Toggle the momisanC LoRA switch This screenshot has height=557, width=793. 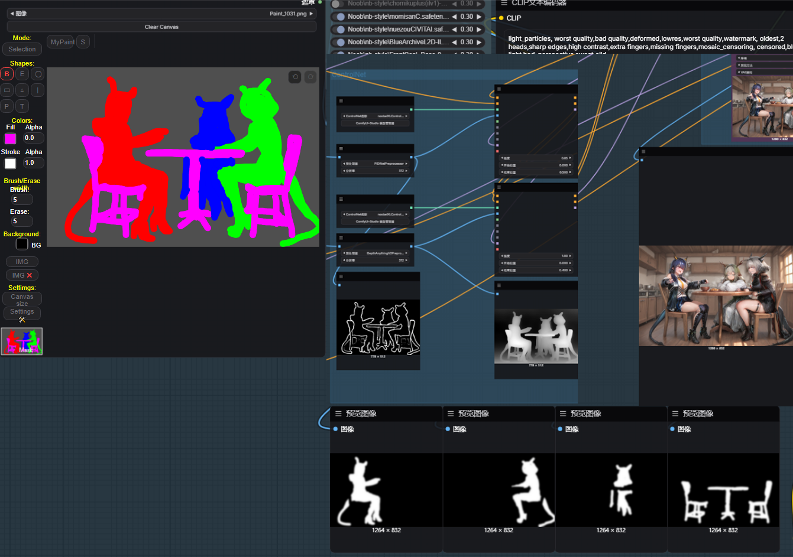pos(338,17)
